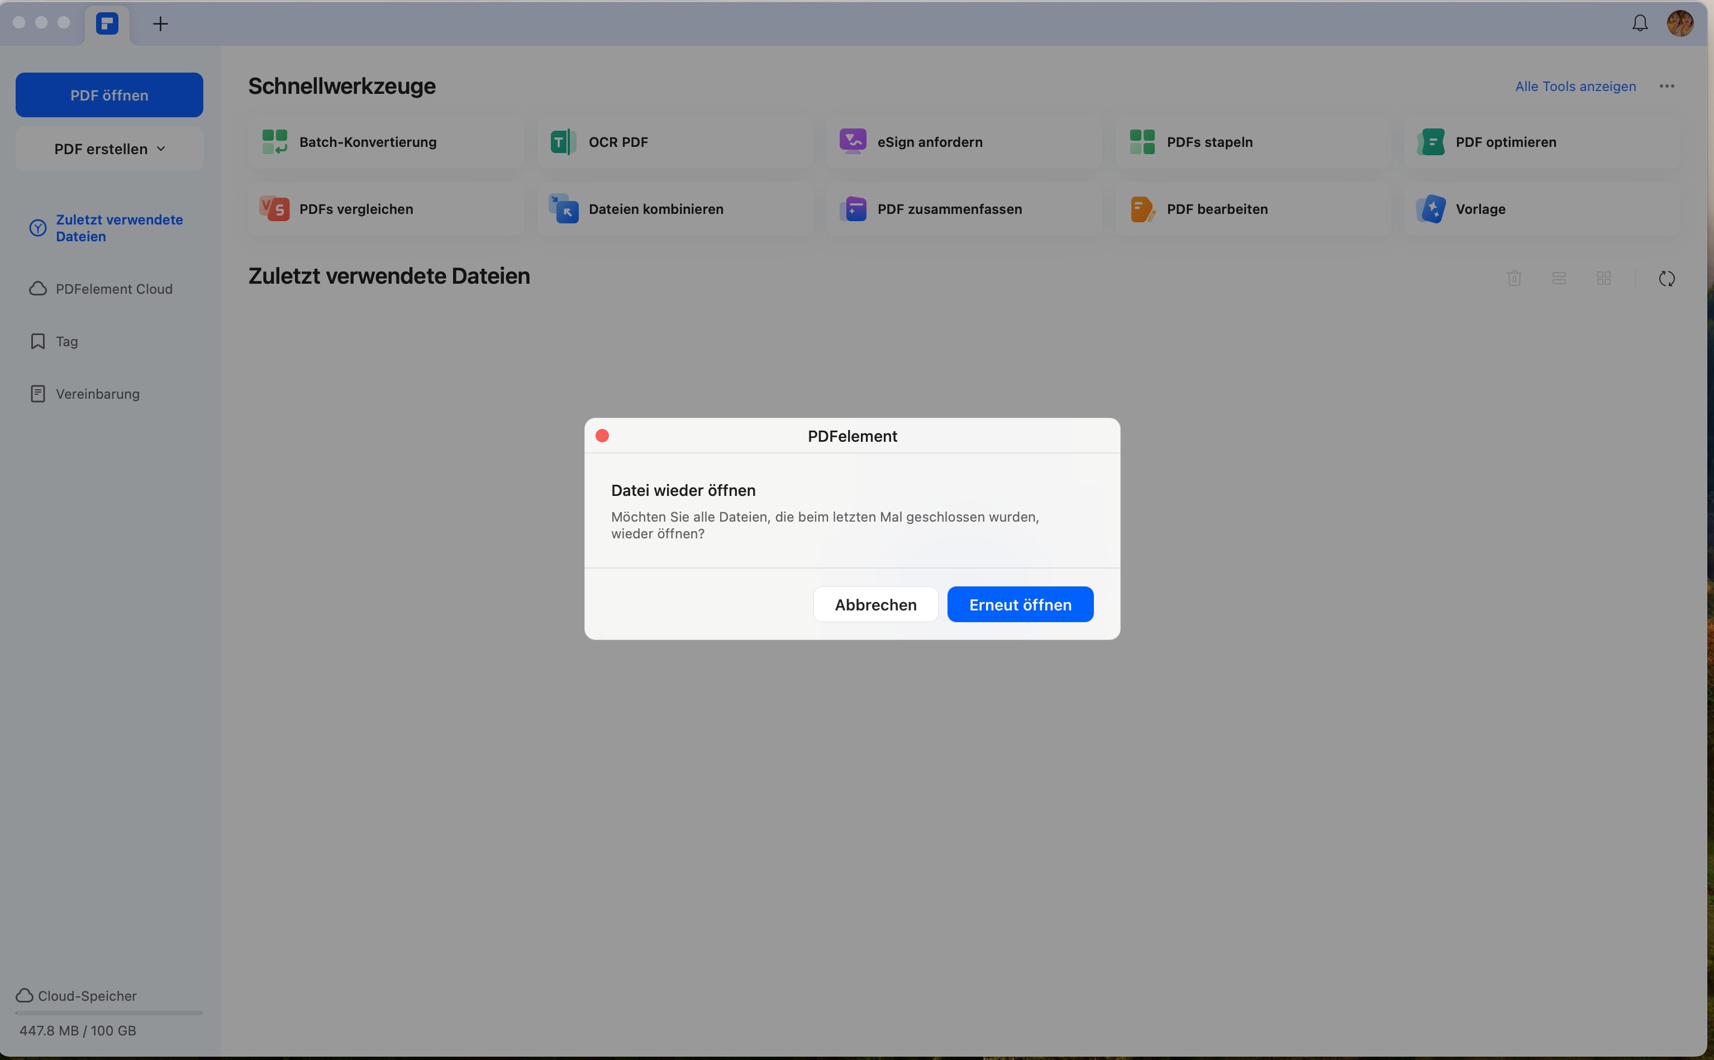Click the Dateien kombinieren label
The height and width of the screenshot is (1060, 1714).
[656, 209]
